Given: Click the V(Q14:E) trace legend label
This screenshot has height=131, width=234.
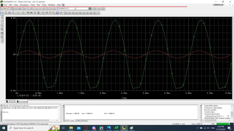Looking at the screenshot, I should point(24,95).
